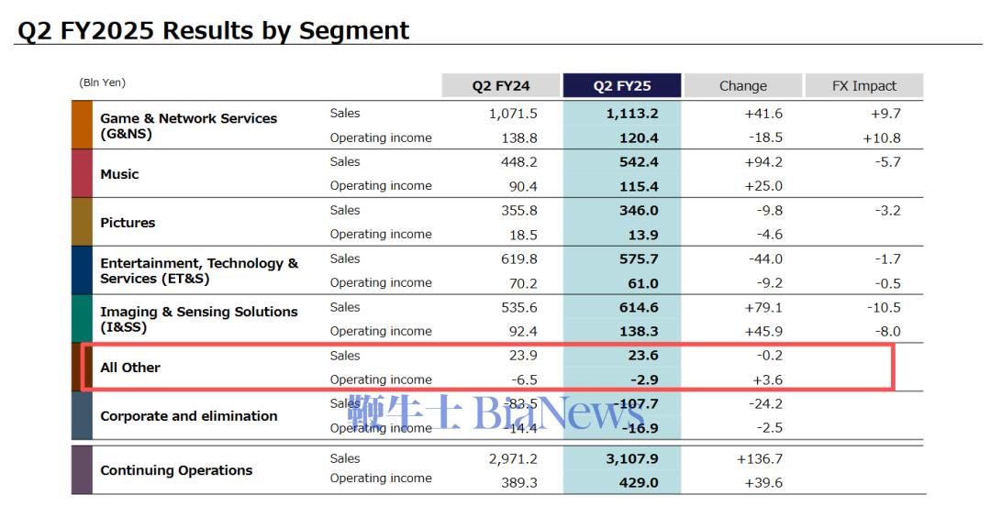Viewport: 991px width, 517px height.
Task: Click the navy ET&S segment color bar
Action: [82, 270]
